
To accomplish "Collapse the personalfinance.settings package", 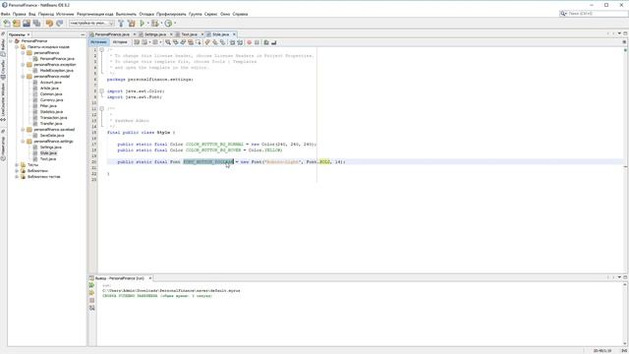I will click(x=24, y=142).
